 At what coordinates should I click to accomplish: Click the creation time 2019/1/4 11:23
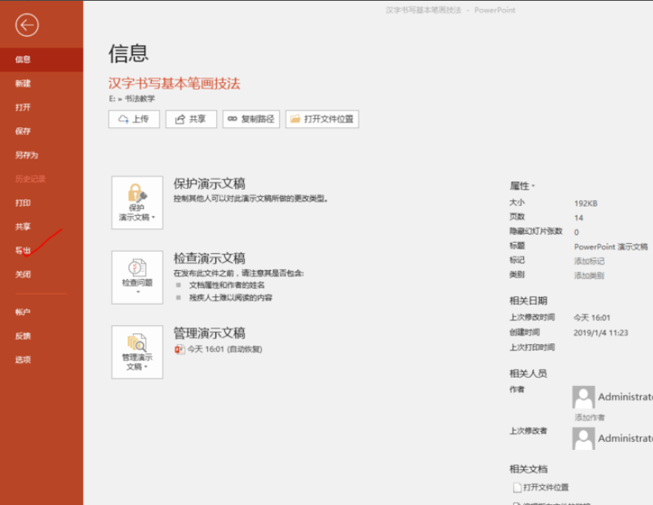click(601, 333)
